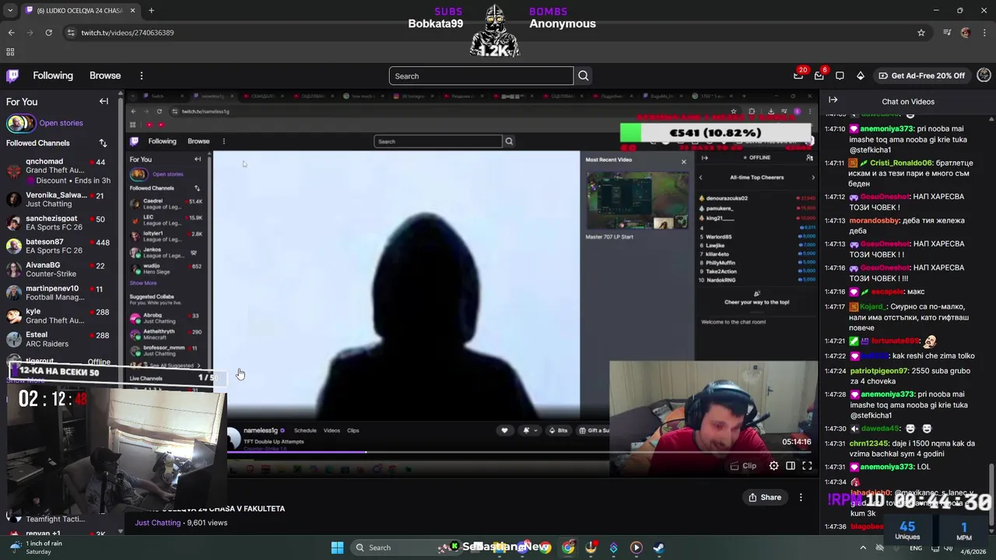996x560 pixels.
Task: Open the Browse tab on Twitch
Action: click(x=105, y=75)
